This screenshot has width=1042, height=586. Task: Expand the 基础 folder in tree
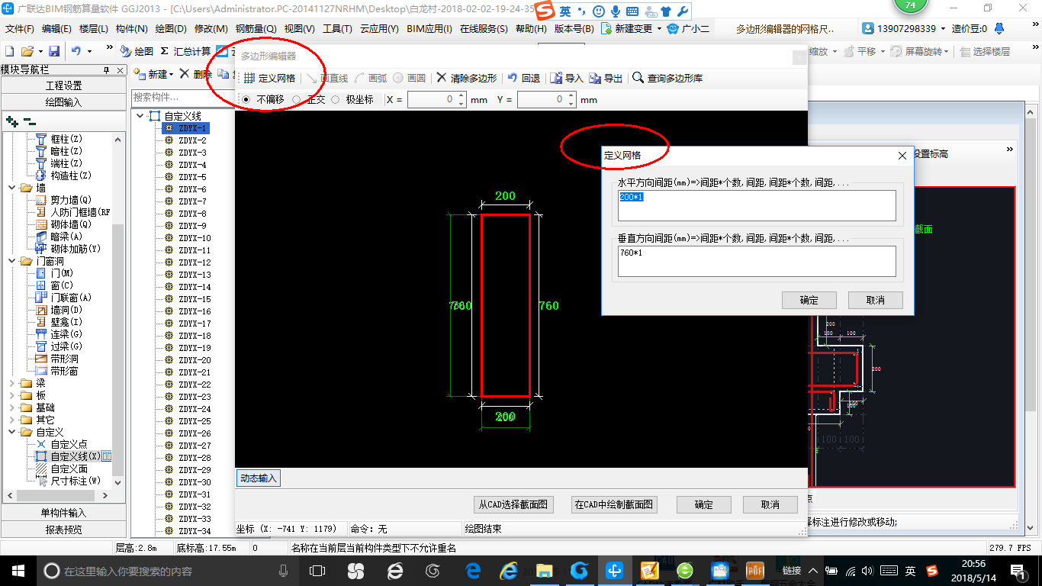[x=13, y=407]
